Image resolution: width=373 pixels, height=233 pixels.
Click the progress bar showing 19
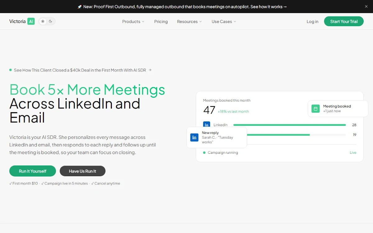[x=296, y=135]
